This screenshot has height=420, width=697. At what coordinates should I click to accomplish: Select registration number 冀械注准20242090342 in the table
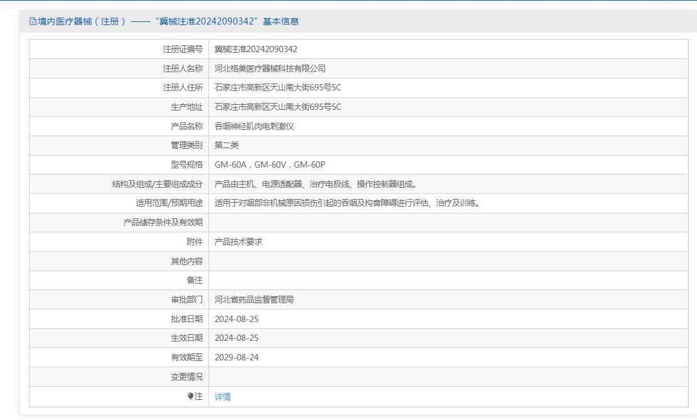pos(256,50)
